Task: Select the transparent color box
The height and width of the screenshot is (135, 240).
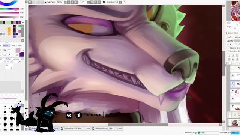Action: pos(17,55)
